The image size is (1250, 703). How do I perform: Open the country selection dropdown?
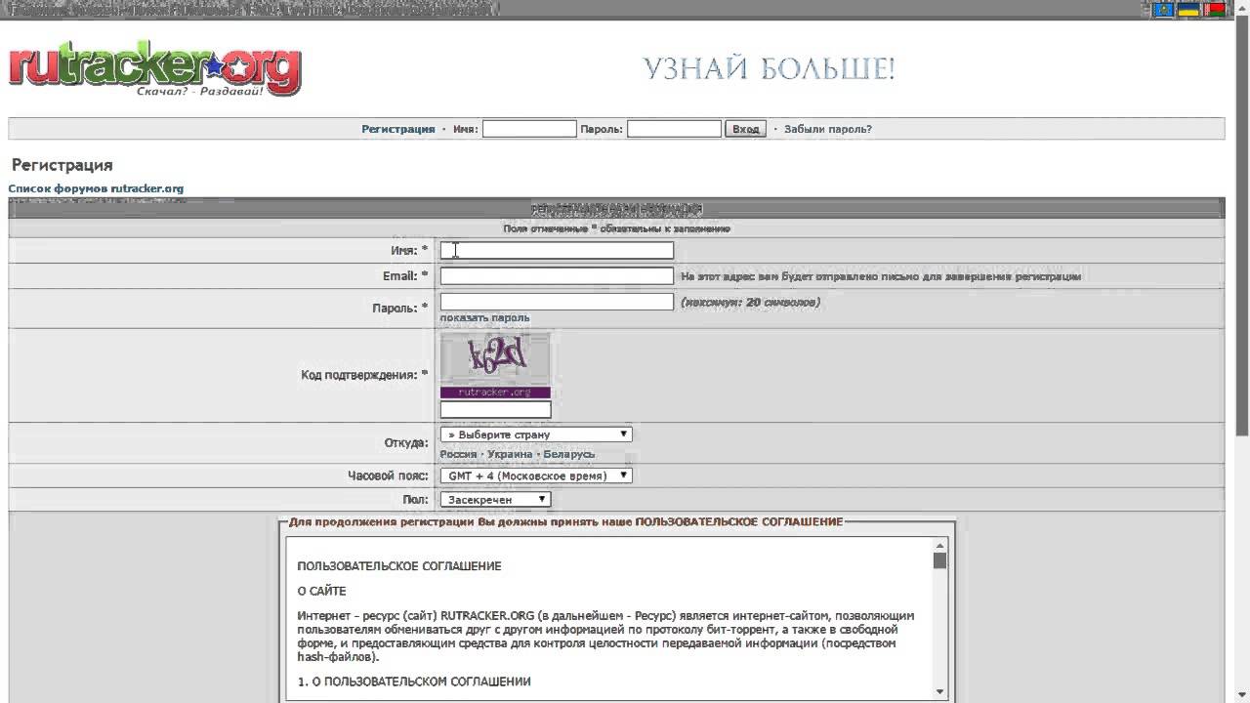(x=536, y=434)
